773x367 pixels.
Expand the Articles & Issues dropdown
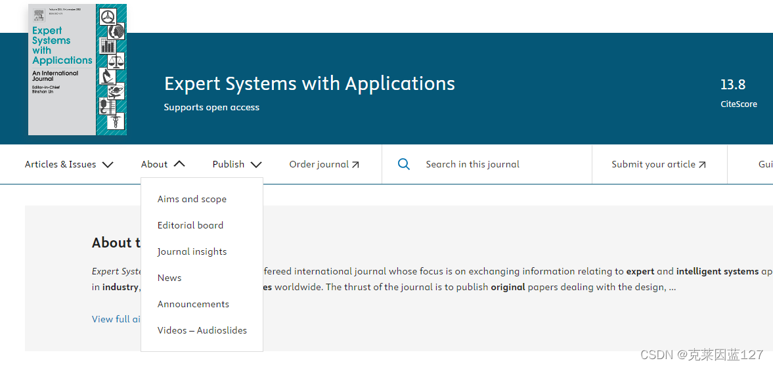(x=69, y=165)
